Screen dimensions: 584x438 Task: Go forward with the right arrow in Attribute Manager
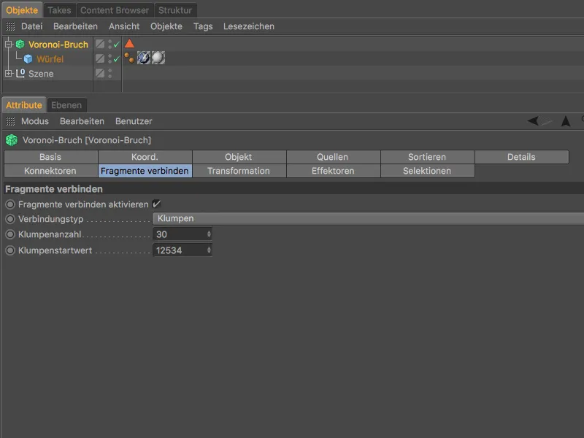[x=547, y=120]
